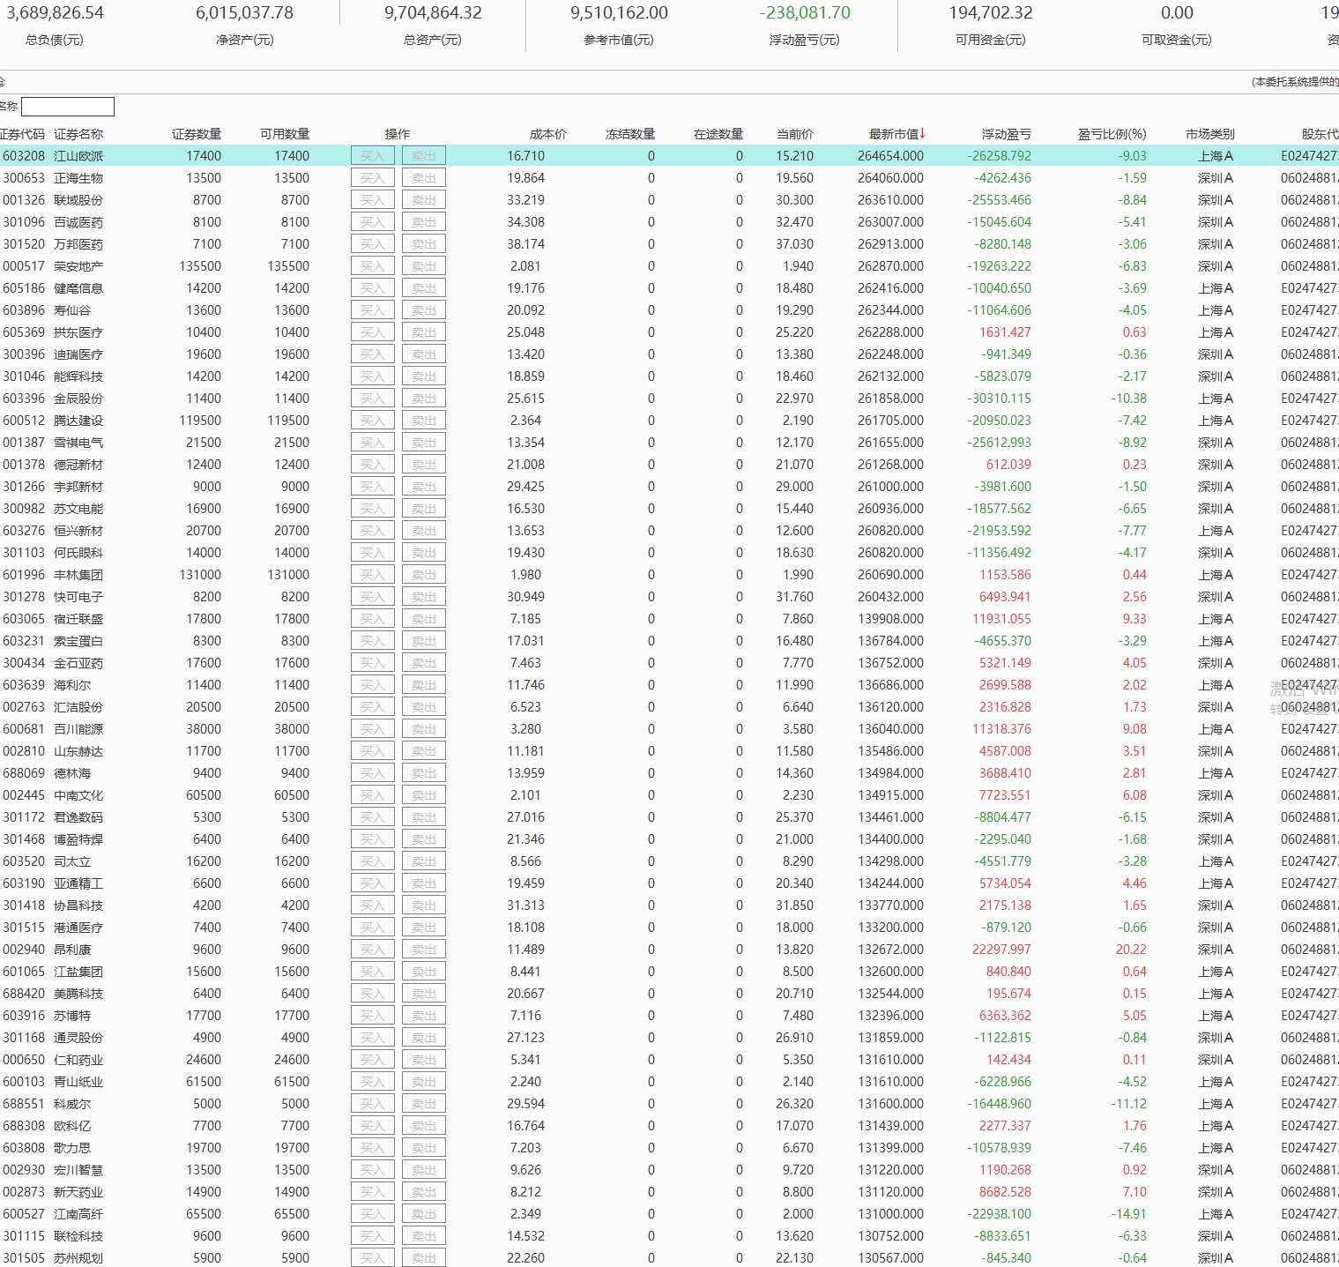The width and height of the screenshot is (1339, 1267).
Task: Sort by the 证券数量 column header
Action: 197,134
